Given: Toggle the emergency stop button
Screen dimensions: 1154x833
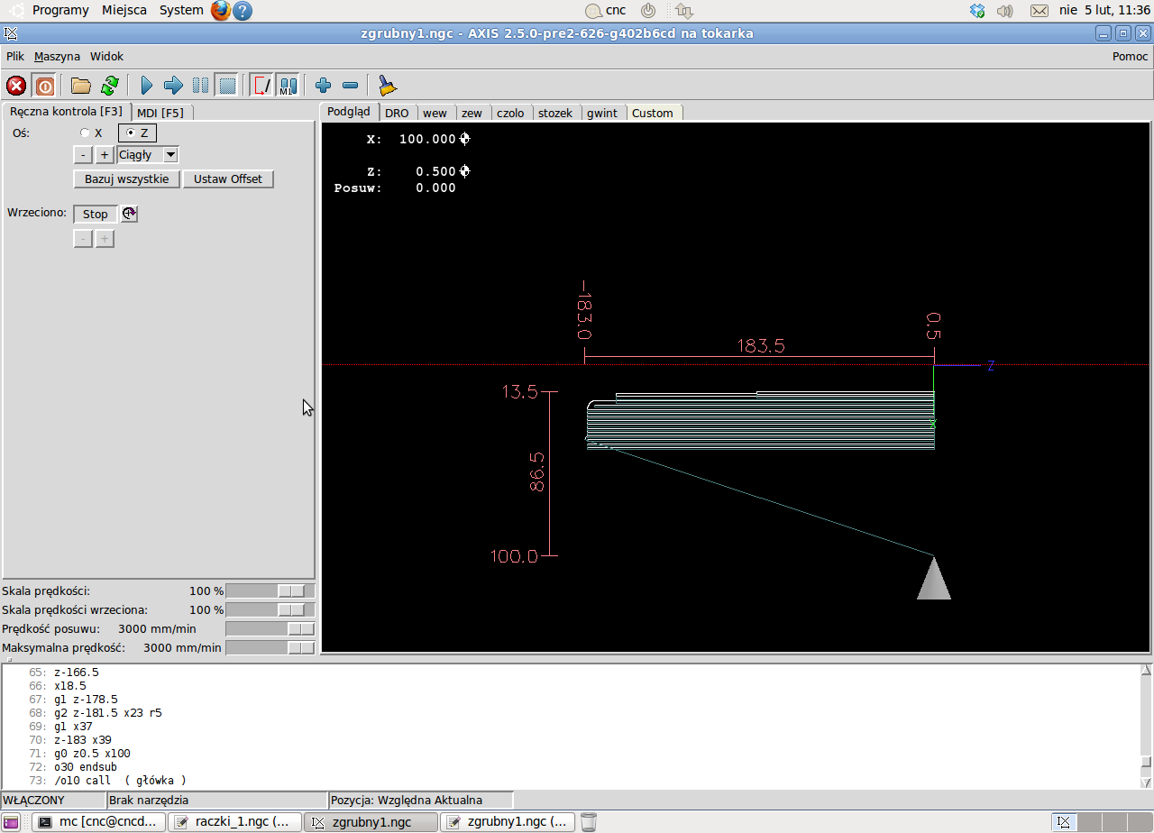Looking at the screenshot, I should (16, 86).
